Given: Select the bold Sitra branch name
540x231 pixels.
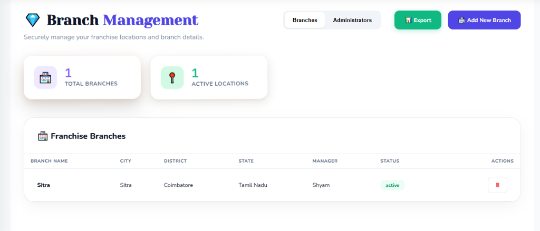Looking at the screenshot, I should click(x=44, y=185).
